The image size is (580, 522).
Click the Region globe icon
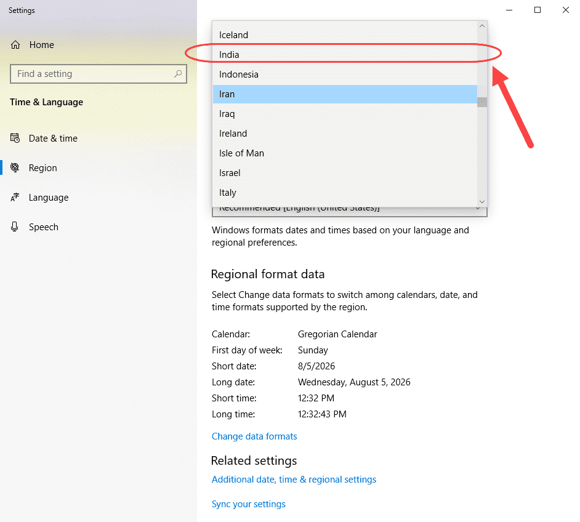[x=15, y=167]
